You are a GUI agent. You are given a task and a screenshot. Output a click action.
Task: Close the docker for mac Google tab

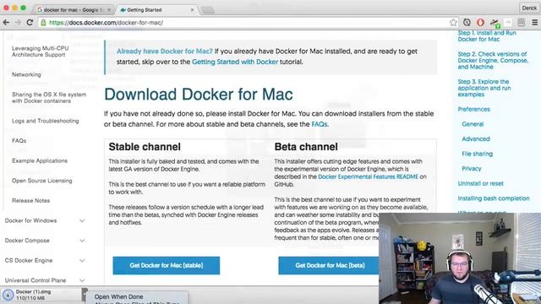pyautogui.click(x=109, y=10)
